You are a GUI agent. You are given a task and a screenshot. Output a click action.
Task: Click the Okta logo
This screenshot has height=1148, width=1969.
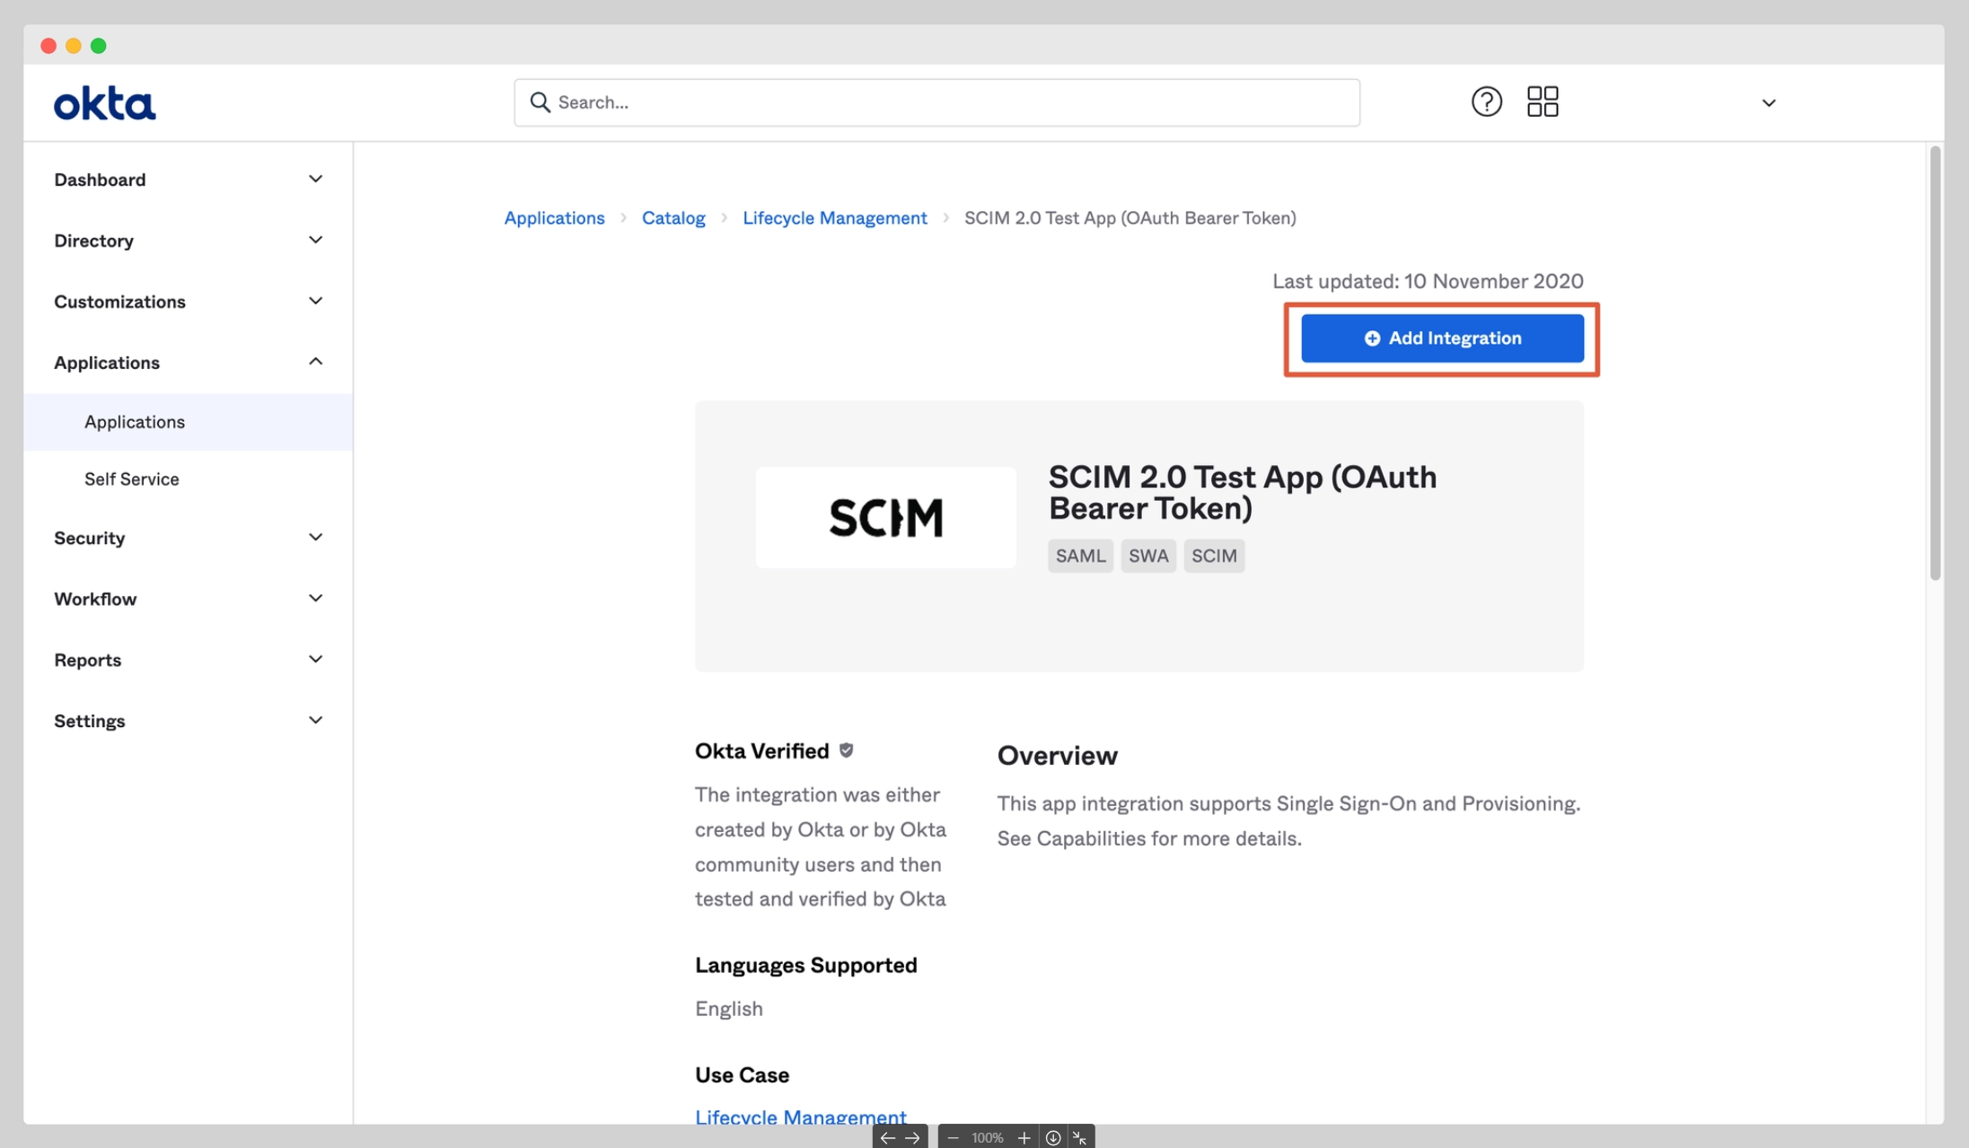pyautogui.click(x=104, y=103)
